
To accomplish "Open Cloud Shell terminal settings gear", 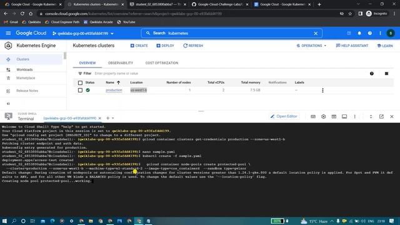I will pos(324,117).
